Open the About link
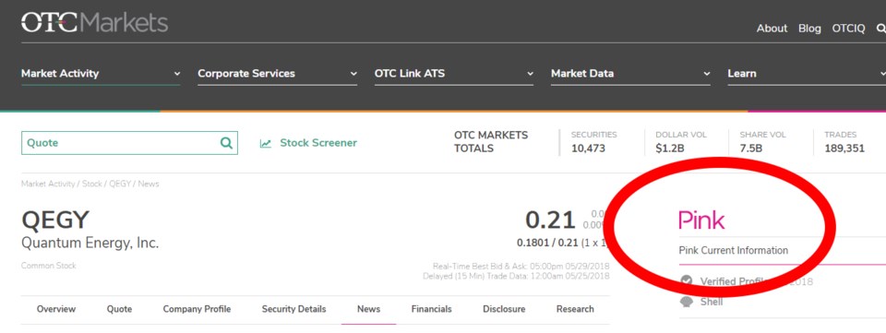This screenshot has height=333, width=886. (x=772, y=29)
